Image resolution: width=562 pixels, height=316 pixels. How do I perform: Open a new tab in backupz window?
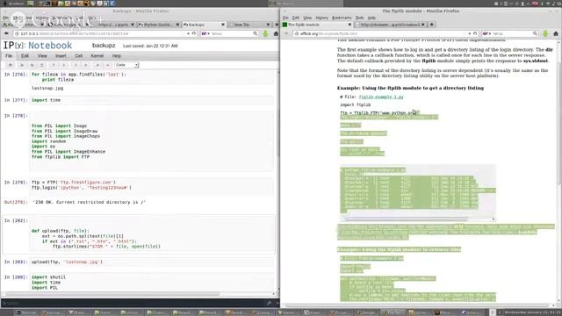coord(277,25)
